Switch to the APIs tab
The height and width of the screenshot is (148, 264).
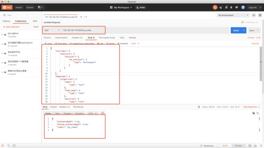pyautogui.click(x=35, y=21)
